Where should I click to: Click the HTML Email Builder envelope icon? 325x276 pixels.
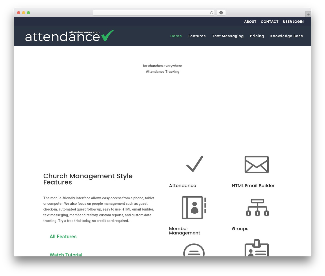pos(257,164)
